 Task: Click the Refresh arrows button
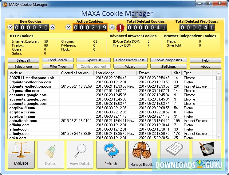pyautogui.click(x=111, y=154)
